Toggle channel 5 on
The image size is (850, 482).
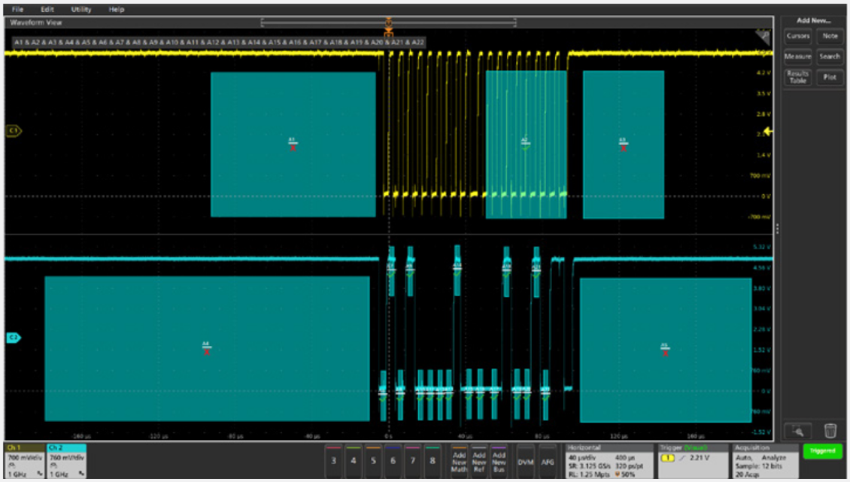(x=373, y=459)
